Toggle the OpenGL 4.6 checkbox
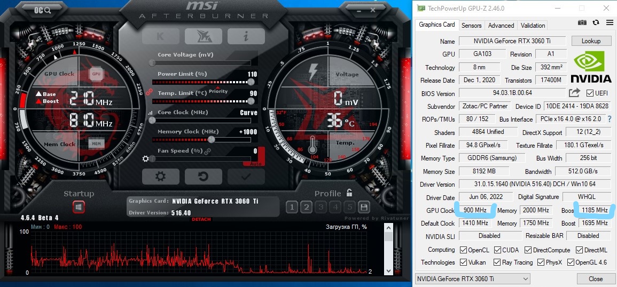This screenshot has height=287, width=617. coord(570,262)
